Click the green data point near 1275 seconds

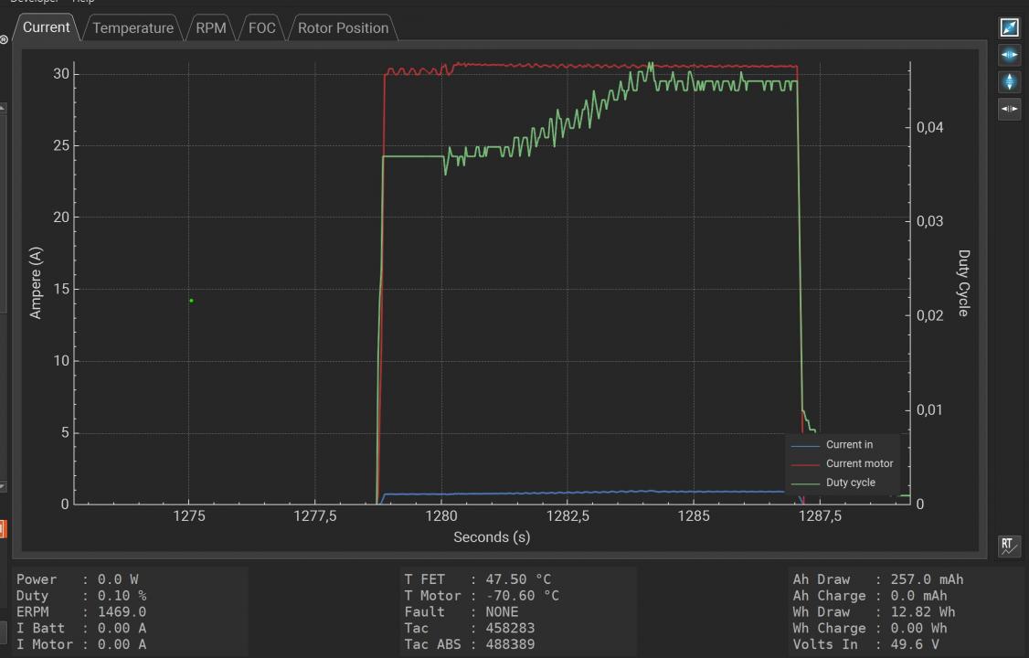tap(190, 300)
